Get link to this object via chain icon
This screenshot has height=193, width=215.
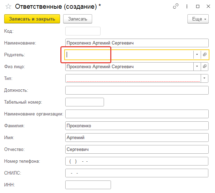coord(176,6)
